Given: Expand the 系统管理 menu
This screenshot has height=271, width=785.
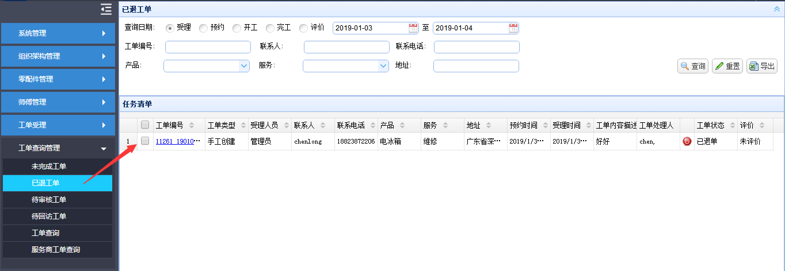Looking at the screenshot, I should pos(58,33).
